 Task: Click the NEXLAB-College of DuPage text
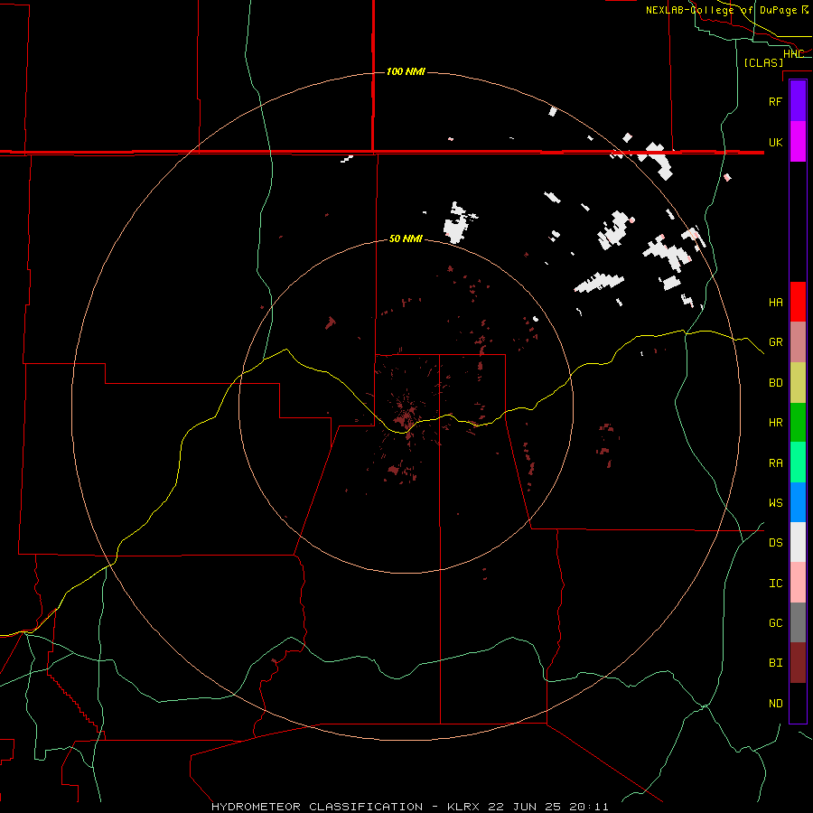coord(721,10)
